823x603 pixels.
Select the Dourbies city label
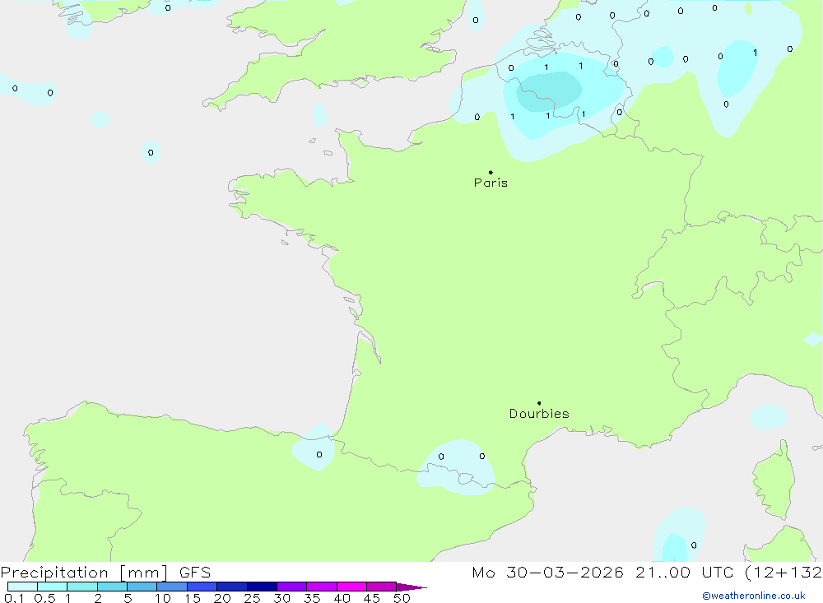click(x=539, y=414)
